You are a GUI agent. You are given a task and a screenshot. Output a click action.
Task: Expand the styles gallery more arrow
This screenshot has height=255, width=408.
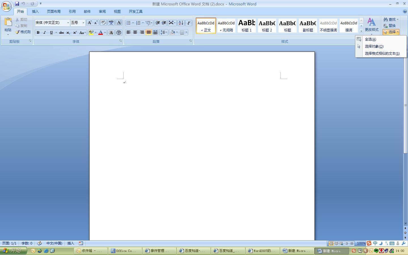[x=361, y=31]
